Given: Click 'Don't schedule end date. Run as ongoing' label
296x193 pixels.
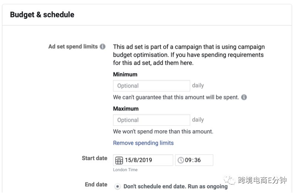Looking at the screenshot, I should 175,186.
